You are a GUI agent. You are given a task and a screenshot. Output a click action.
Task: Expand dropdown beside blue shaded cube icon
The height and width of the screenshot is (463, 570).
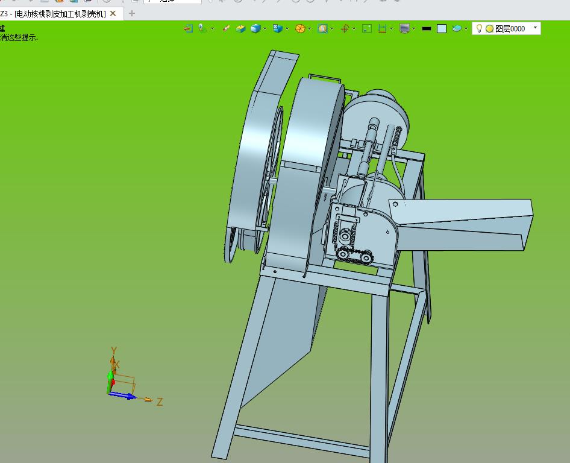(x=265, y=29)
